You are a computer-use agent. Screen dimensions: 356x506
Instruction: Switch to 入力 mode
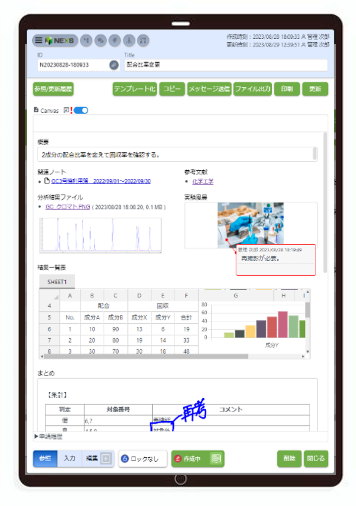click(x=69, y=459)
